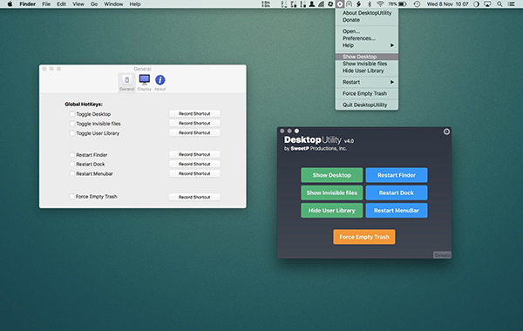Select Quit DesktopUtility menu entry
523x331 pixels.
(x=367, y=105)
